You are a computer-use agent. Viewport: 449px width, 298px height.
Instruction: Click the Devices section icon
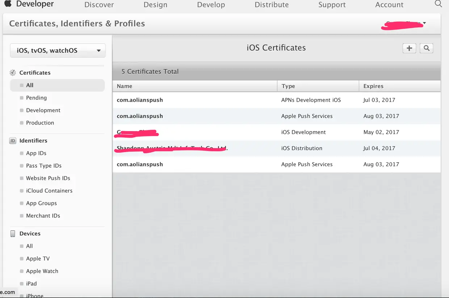click(x=13, y=234)
